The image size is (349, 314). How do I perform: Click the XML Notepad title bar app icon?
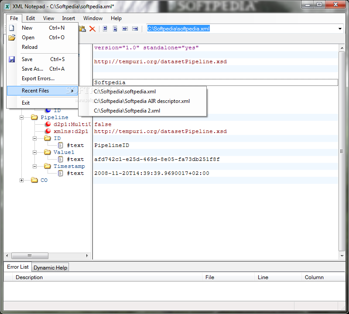coord(7,7)
